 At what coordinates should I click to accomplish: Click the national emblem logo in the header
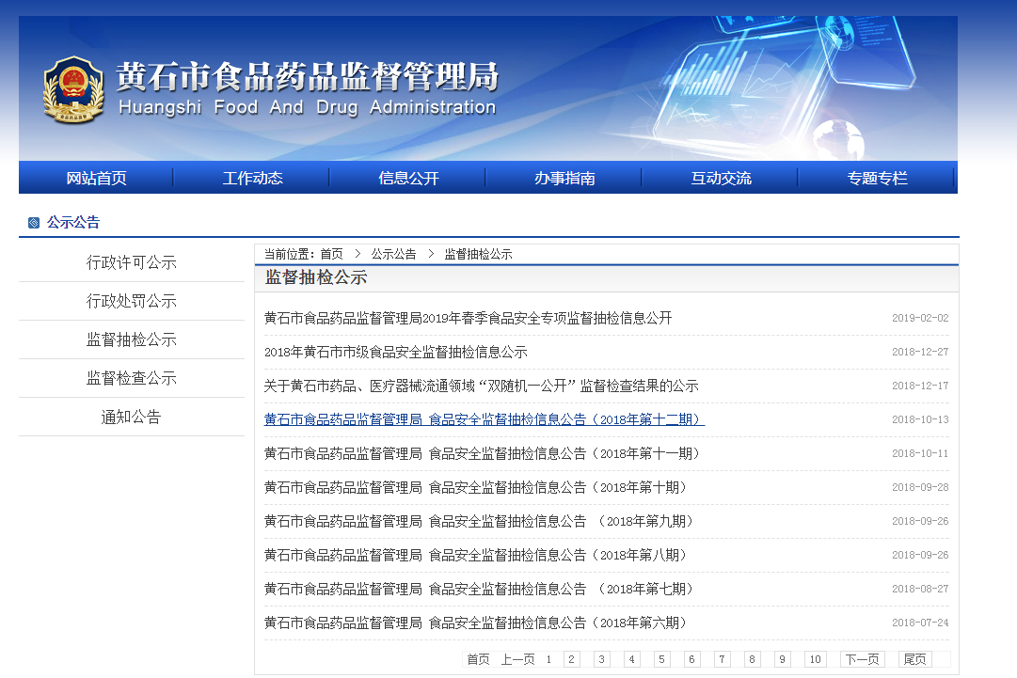coord(73,89)
